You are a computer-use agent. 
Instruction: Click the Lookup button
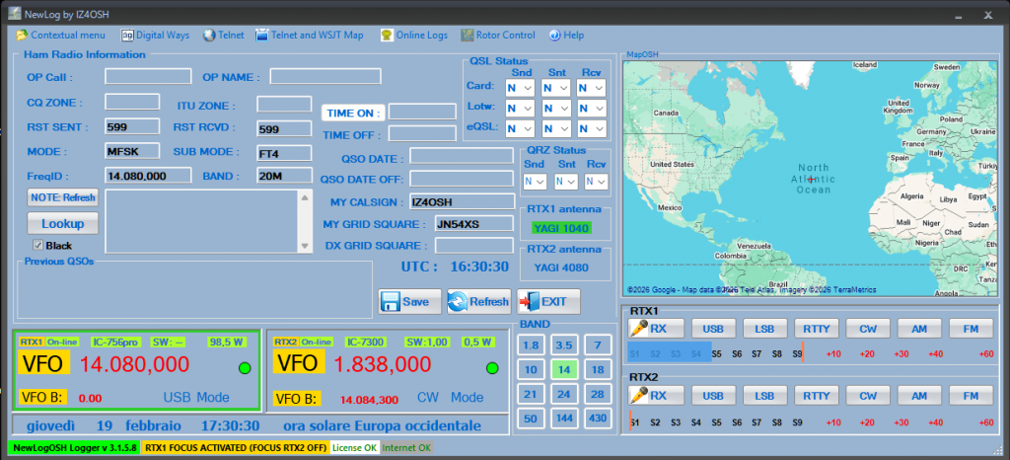tap(62, 224)
